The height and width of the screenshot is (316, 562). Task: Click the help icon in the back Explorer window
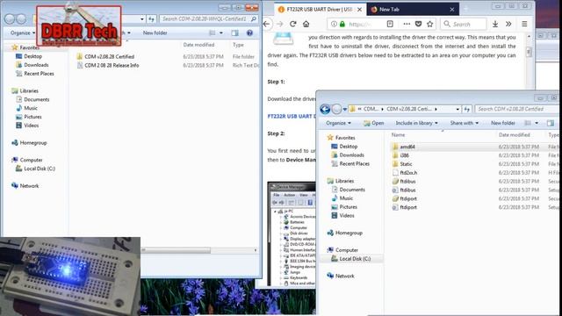249,32
